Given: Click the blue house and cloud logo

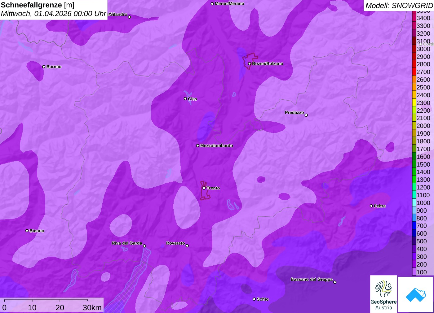Looking at the screenshot, I should tap(416, 294).
